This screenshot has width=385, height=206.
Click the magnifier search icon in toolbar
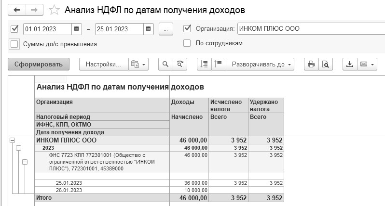point(165,64)
